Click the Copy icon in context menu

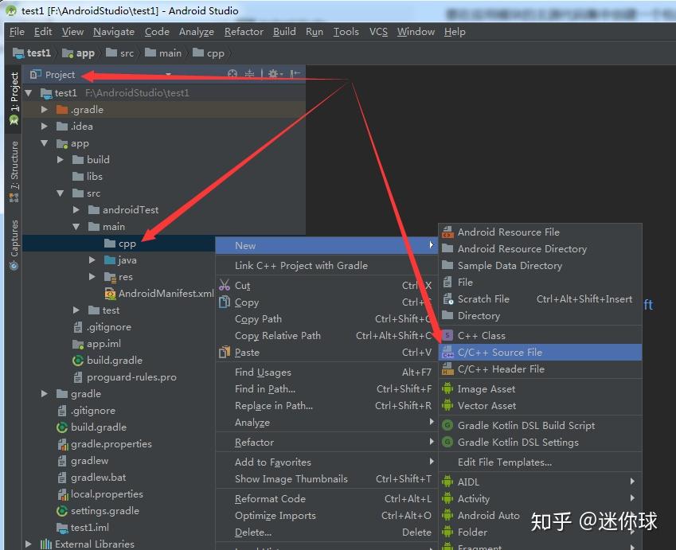click(225, 302)
